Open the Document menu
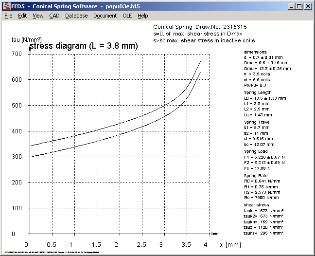Image resolution: width=315 pixels, height=256 pixels. coord(105,16)
